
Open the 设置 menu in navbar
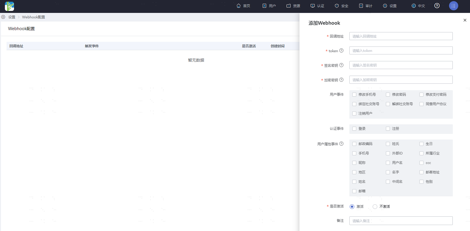pos(390,6)
